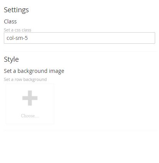The height and width of the screenshot is (163, 159).
Task: Select the Settings heading
Action: pyautogui.click(x=16, y=10)
